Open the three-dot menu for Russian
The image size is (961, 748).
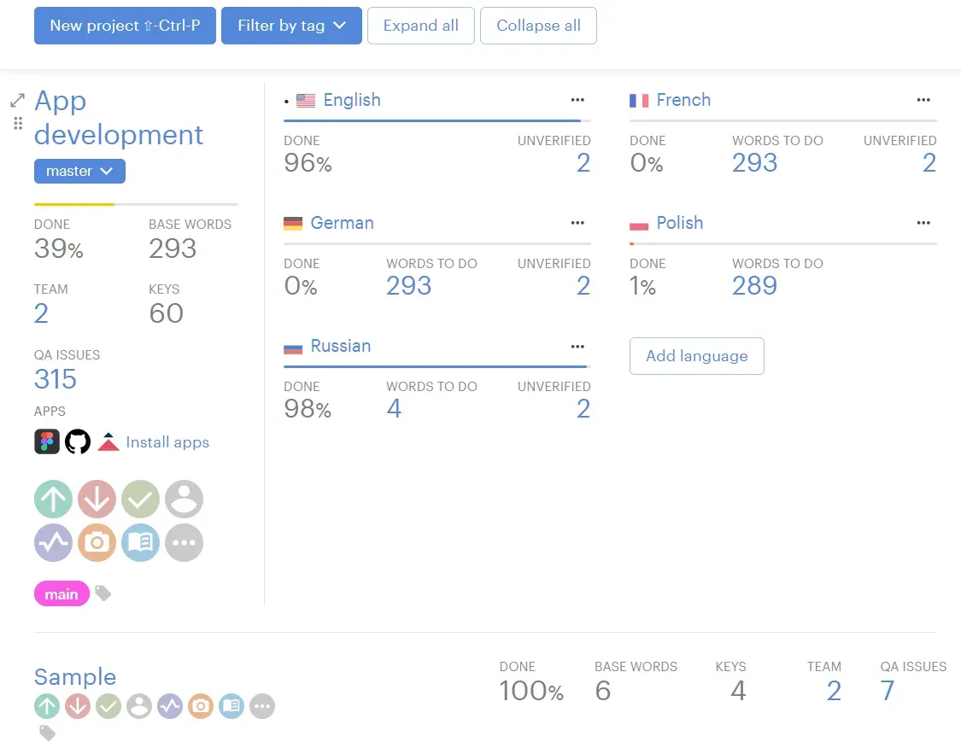pos(577,346)
